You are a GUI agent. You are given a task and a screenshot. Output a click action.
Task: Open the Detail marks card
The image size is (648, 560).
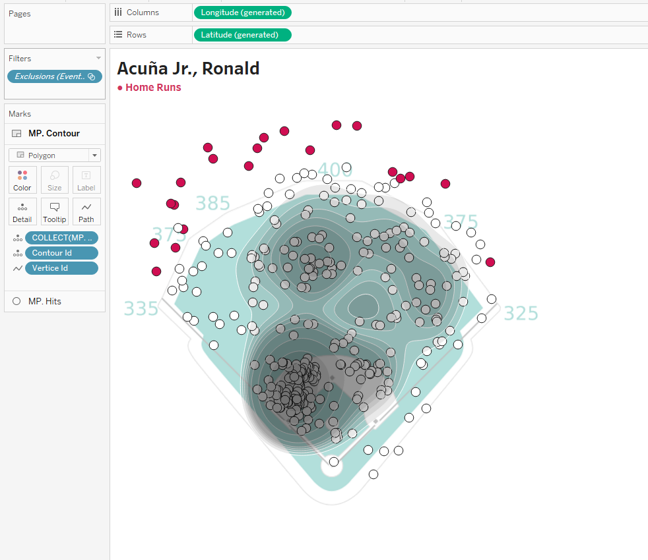coord(22,211)
